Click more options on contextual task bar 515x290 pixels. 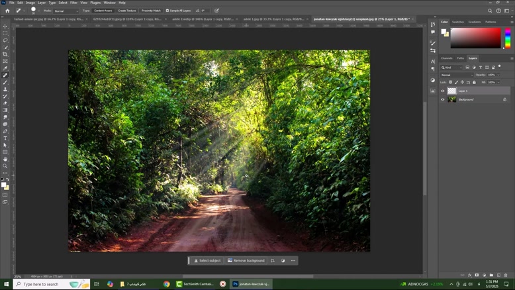coord(293,260)
